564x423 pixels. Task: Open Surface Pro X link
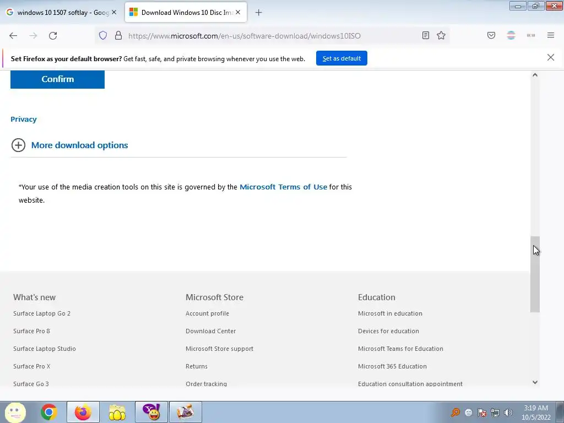pos(31,366)
